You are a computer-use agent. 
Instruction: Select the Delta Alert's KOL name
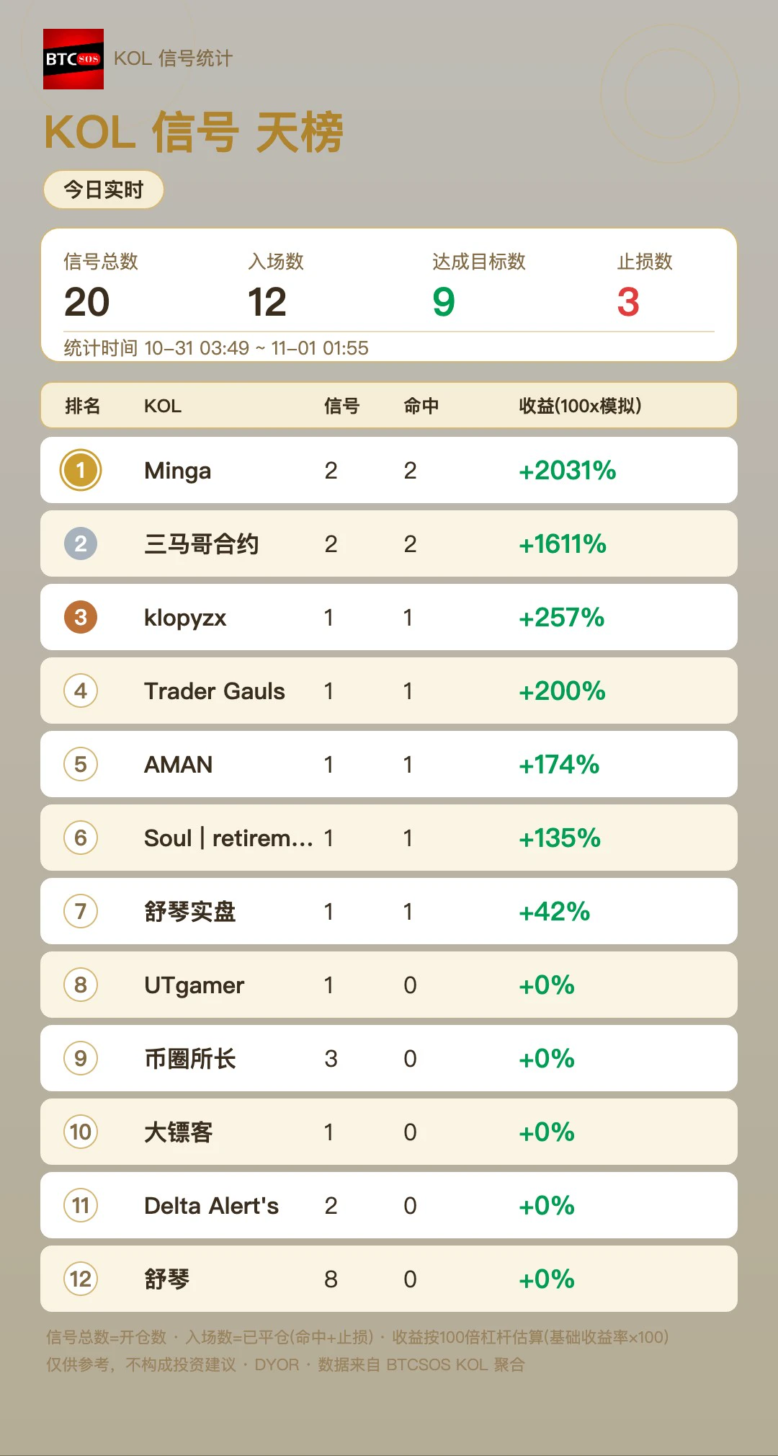click(211, 1205)
